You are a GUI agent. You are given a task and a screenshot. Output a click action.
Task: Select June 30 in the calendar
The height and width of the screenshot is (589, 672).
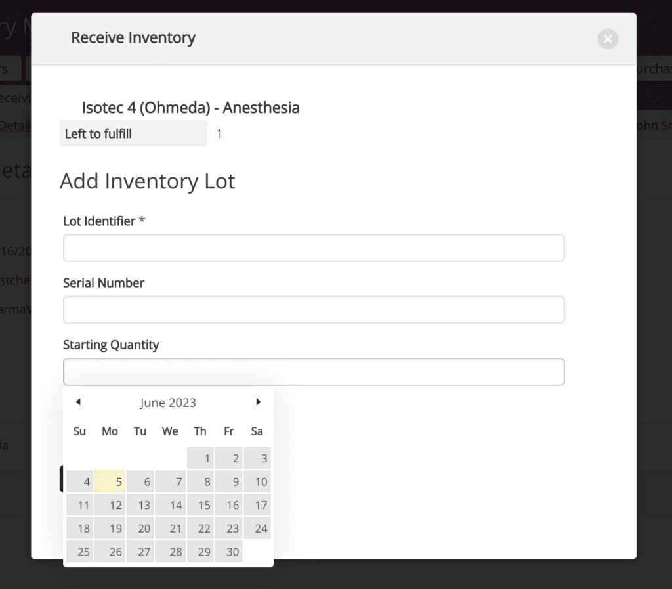coord(229,552)
